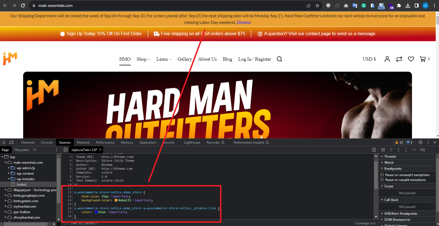The image size is (439, 226).
Task: Switch to the Network tab
Action: point(83,142)
